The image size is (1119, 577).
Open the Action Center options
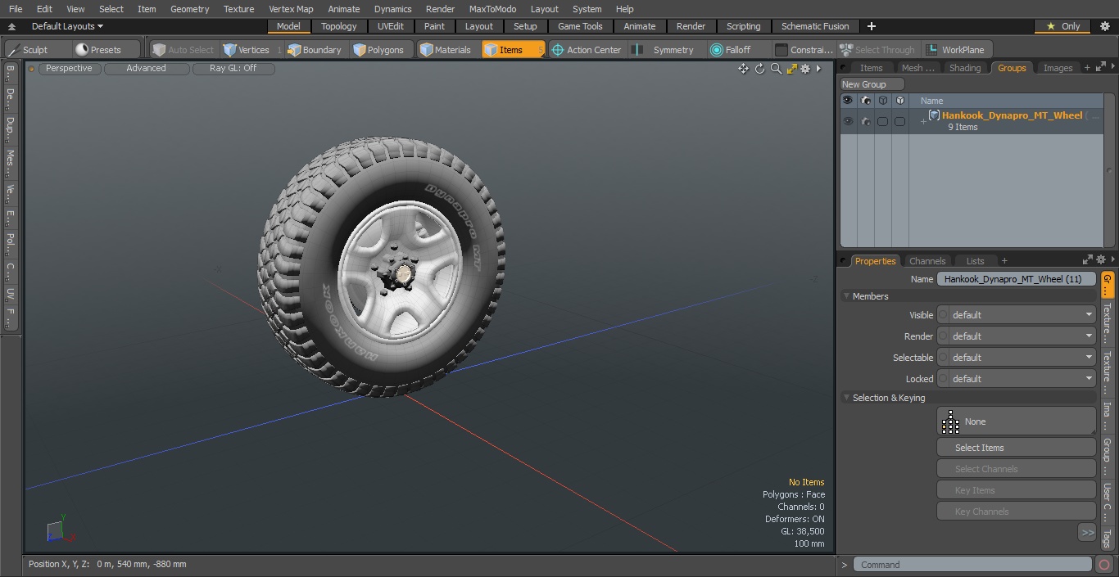[x=587, y=50]
